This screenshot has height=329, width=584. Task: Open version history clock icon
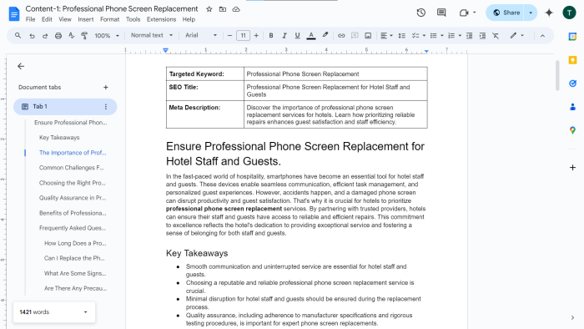coord(420,13)
